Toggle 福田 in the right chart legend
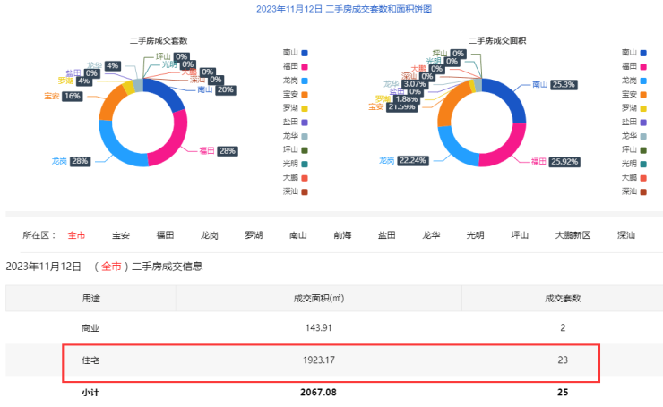The image size is (663, 407). click(633, 67)
